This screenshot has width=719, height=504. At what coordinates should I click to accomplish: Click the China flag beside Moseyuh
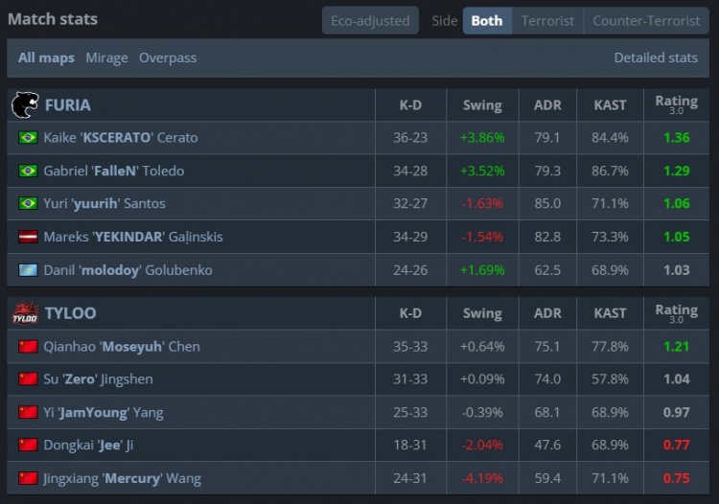click(x=28, y=347)
